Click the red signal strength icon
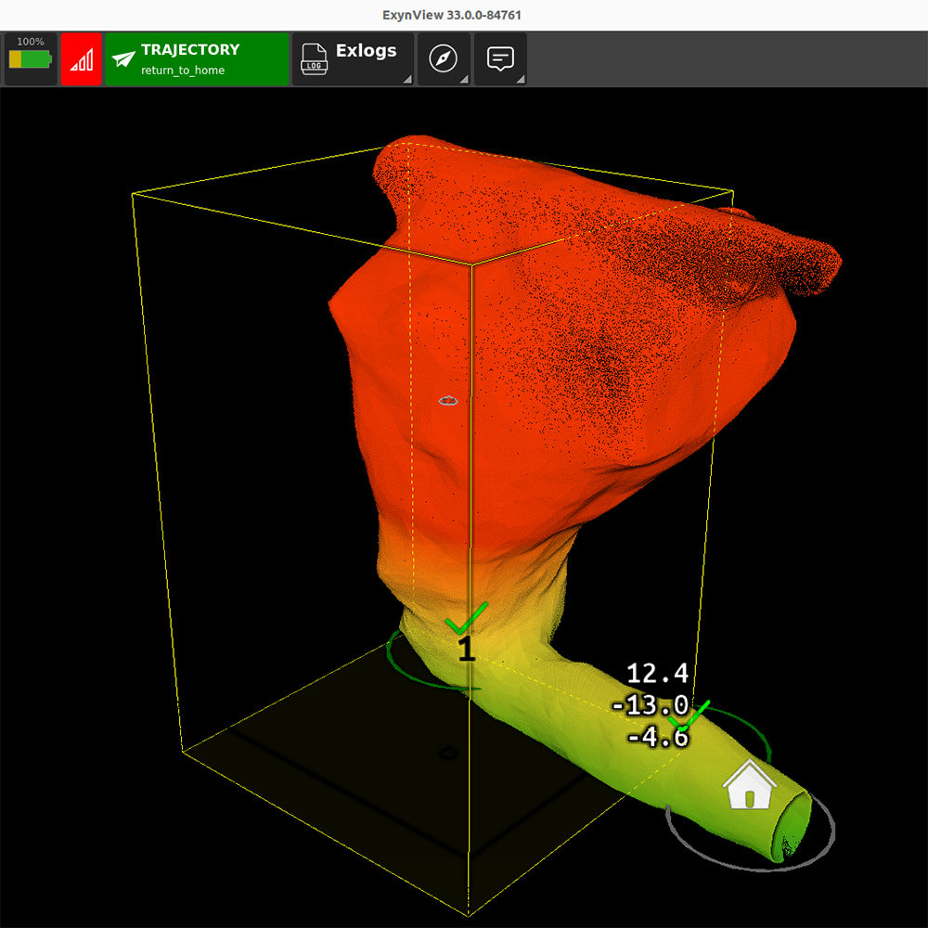 (82, 60)
